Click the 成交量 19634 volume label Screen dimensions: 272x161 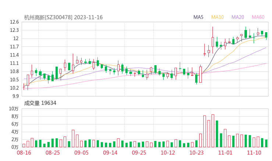point(40,103)
